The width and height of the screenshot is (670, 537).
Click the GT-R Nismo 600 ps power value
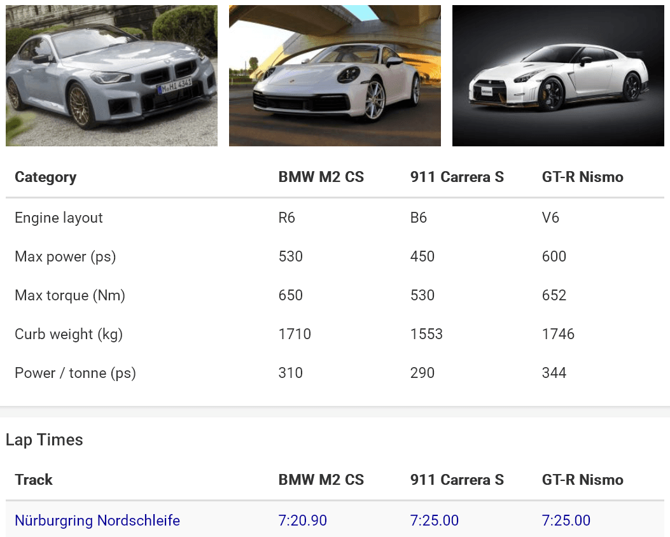[554, 256]
